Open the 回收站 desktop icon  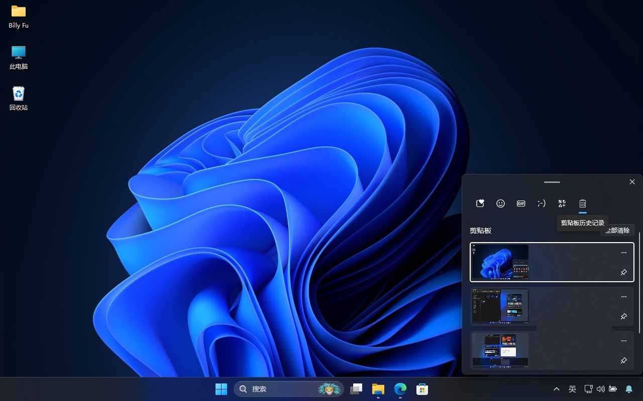[x=19, y=98]
